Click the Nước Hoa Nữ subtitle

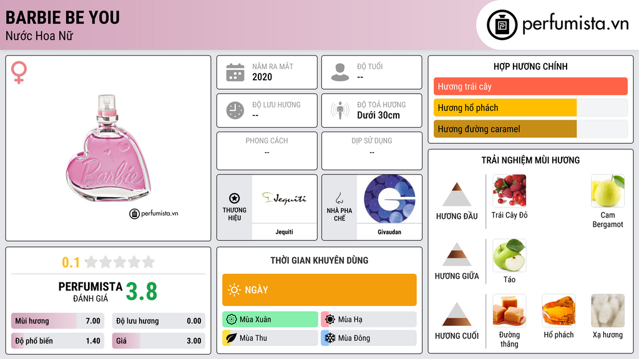click(39, 36)
